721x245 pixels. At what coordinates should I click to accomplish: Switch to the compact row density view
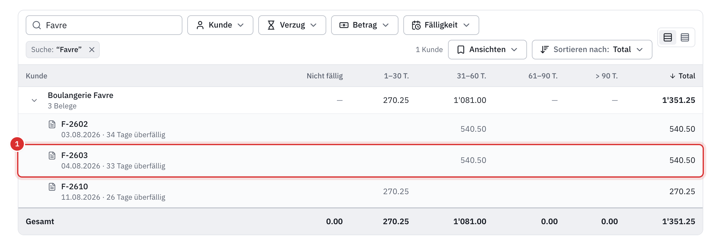point(685,37)
